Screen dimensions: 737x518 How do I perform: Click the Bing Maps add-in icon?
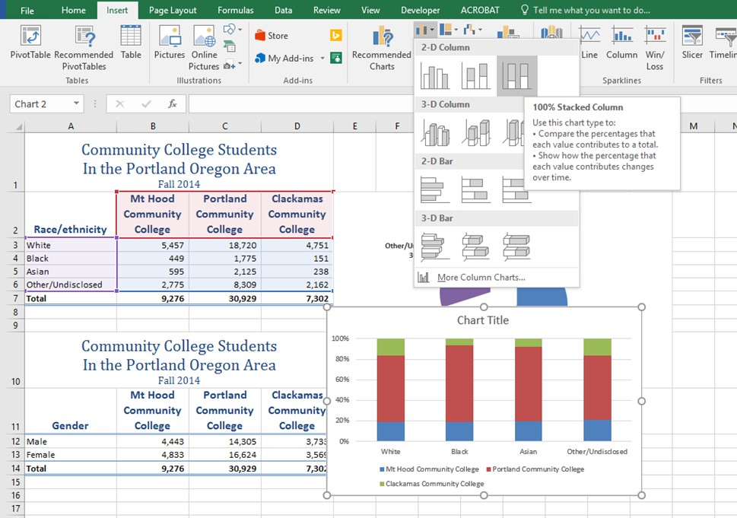tap(336, 35)
